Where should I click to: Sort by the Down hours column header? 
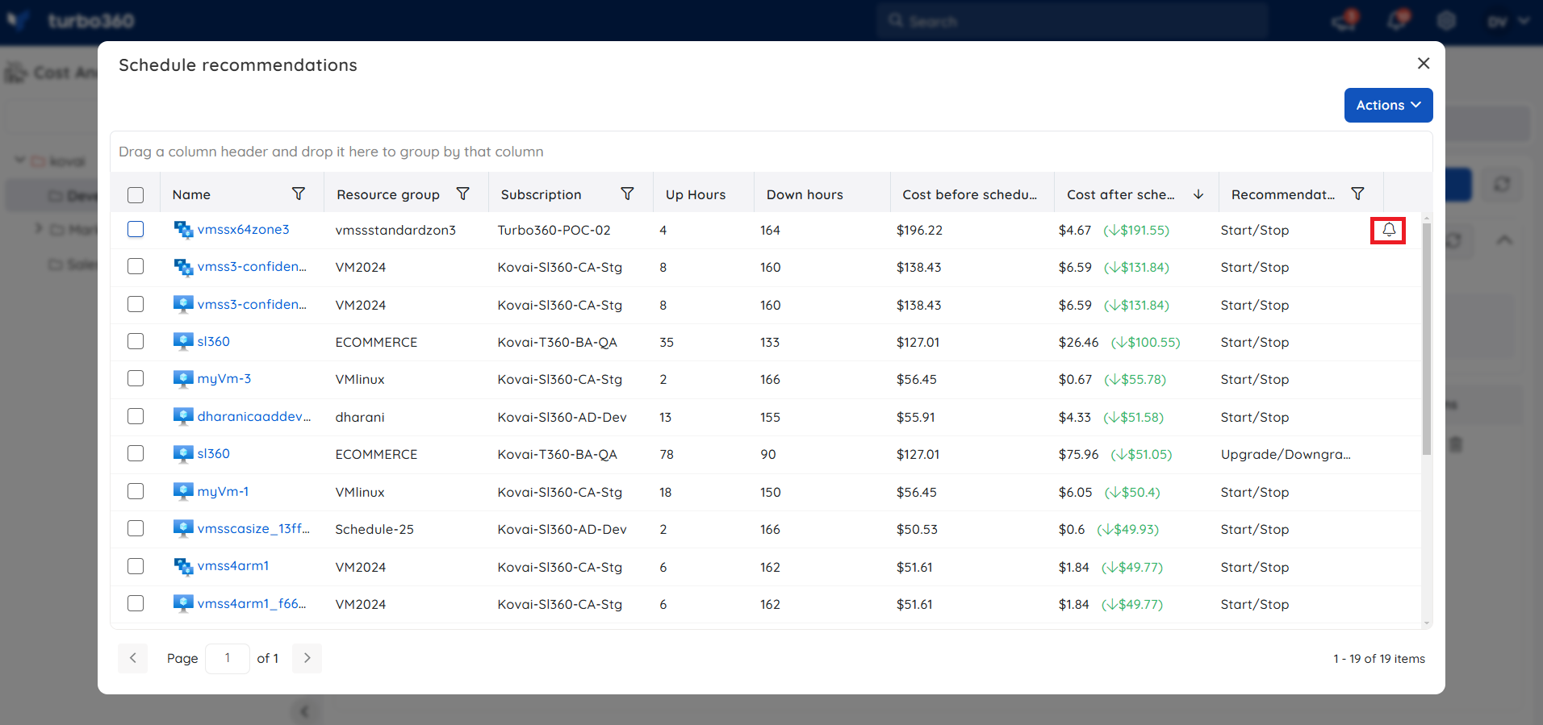point(805,194)
